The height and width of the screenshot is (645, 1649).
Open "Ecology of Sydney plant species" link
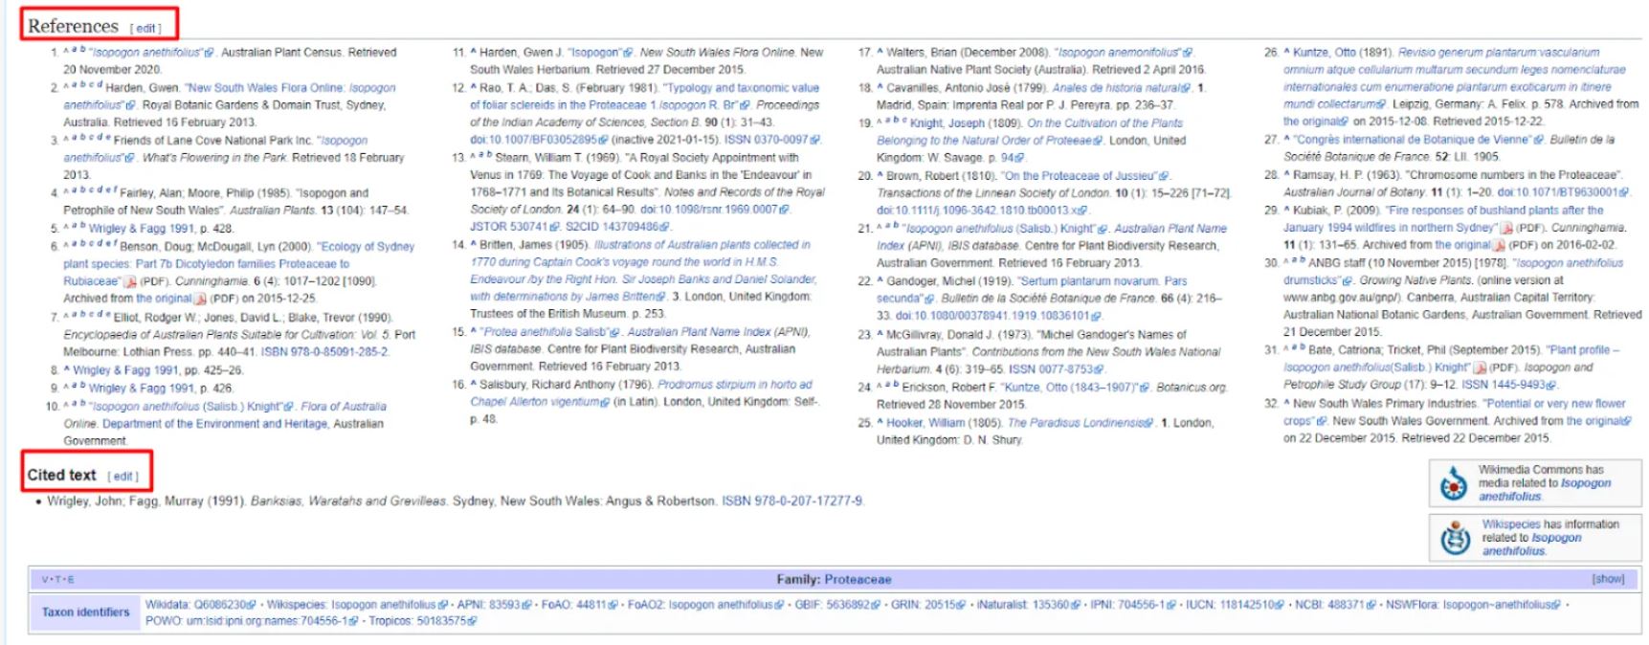(238, 264)
